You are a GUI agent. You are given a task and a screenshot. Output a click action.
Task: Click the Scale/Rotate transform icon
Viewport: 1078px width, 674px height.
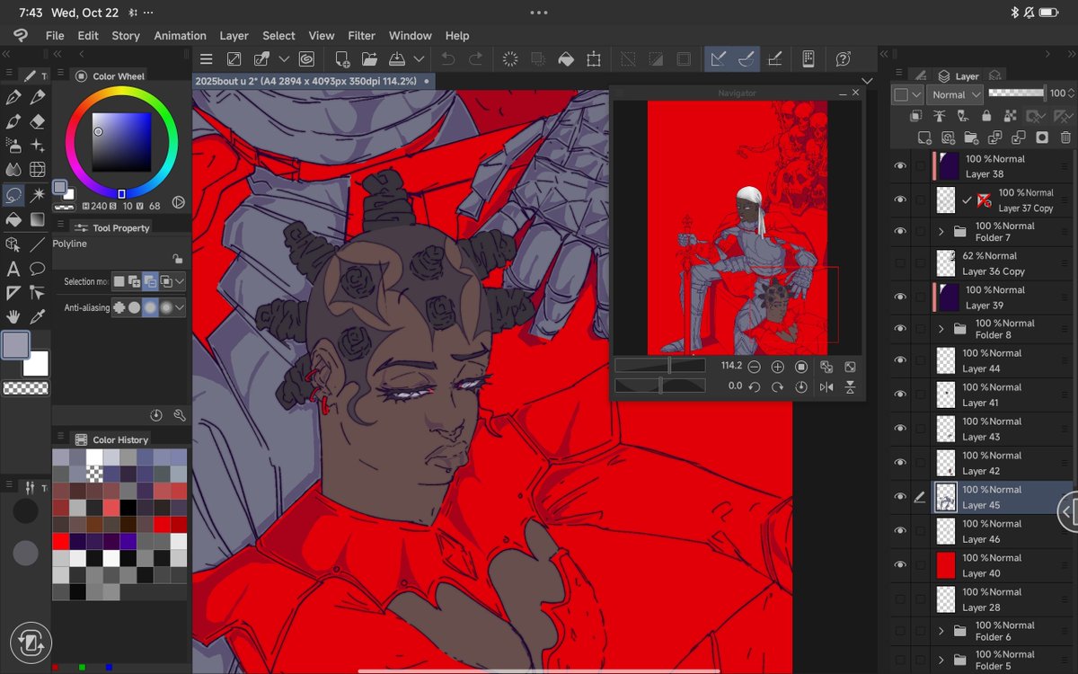pyautogui.click(x=594, y=59)
